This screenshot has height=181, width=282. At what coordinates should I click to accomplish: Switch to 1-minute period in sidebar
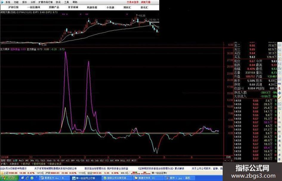click(x=280, y=113)
